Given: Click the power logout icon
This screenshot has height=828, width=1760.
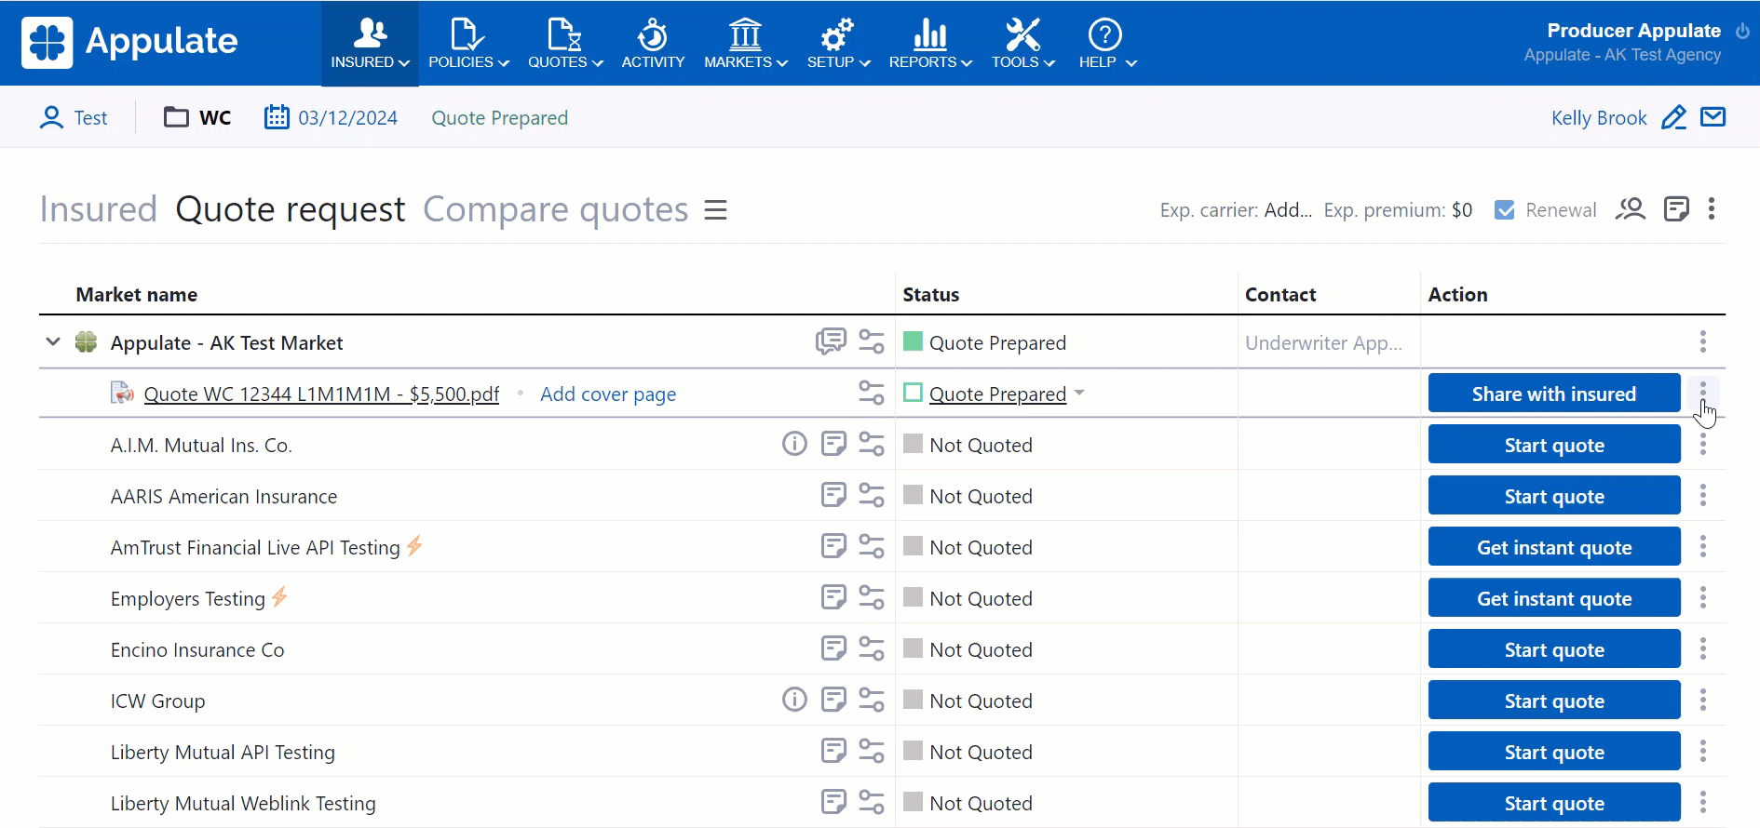Looking at the screenshot, I should coord(1742,31).
